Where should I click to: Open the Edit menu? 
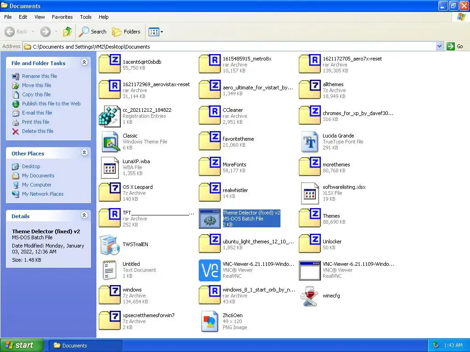click(23, 17)
